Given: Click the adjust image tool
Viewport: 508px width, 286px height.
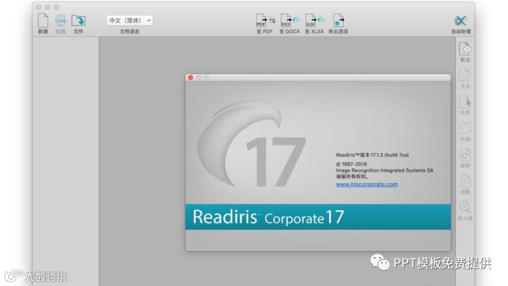Looking at the screenshot, I should coord(465,182).
